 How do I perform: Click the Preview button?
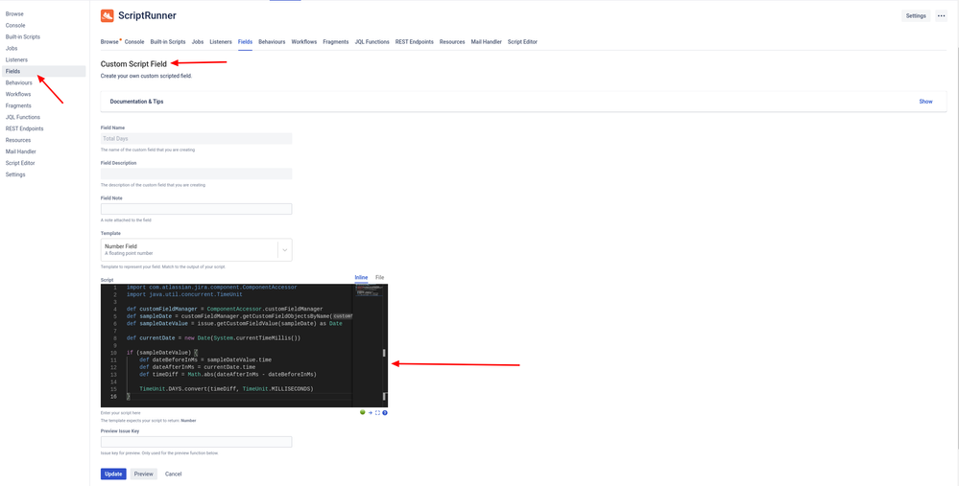pos(144,474)
